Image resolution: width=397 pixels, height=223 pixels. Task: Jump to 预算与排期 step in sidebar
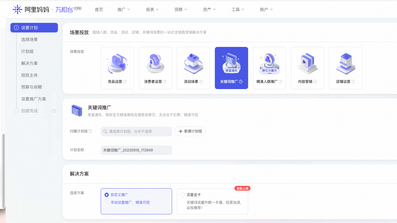pos(31,87)
